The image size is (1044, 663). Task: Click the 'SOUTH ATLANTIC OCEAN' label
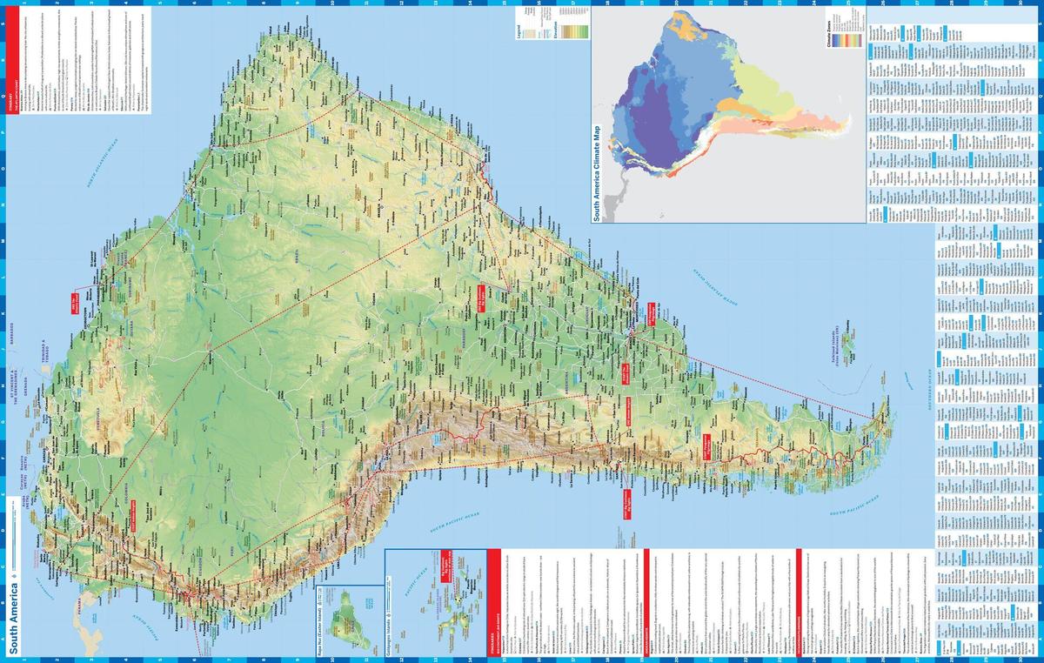[715, 287]
